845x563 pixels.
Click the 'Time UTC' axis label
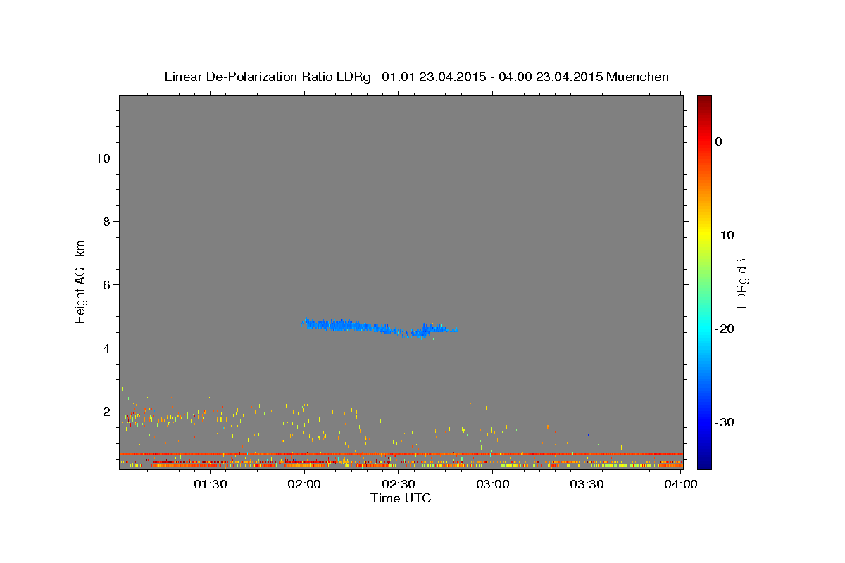point(401,498)
